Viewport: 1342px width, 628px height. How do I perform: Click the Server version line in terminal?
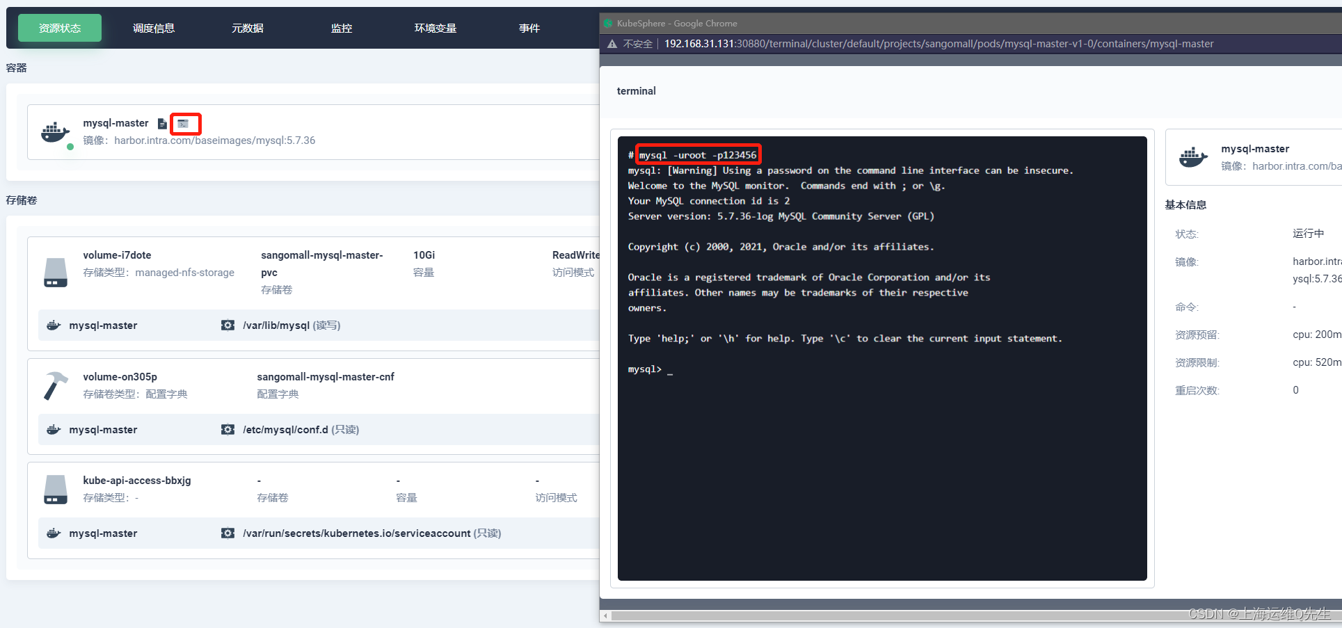tap(781, 216)
